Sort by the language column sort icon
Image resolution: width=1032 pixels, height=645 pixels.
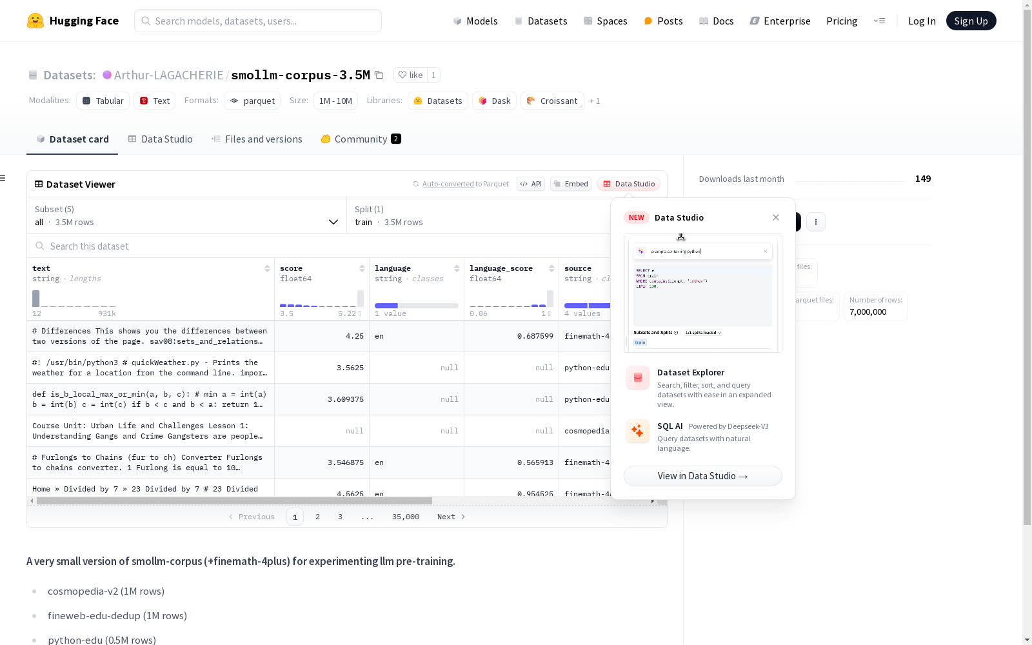point(457,268)
